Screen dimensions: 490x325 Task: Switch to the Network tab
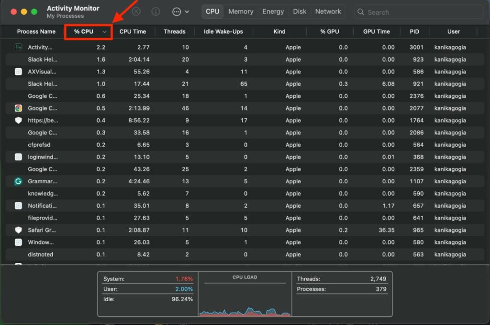pyautogui.click(x=328, y=11)
